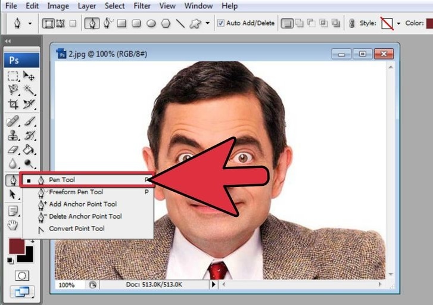Open tool preset picker dropdown arrow
Viewport: 433px width, 305px height.
30,23
